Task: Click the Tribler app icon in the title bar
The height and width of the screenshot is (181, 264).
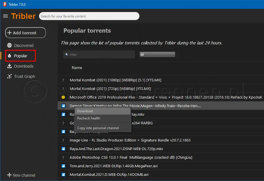Action: (5, 4)
